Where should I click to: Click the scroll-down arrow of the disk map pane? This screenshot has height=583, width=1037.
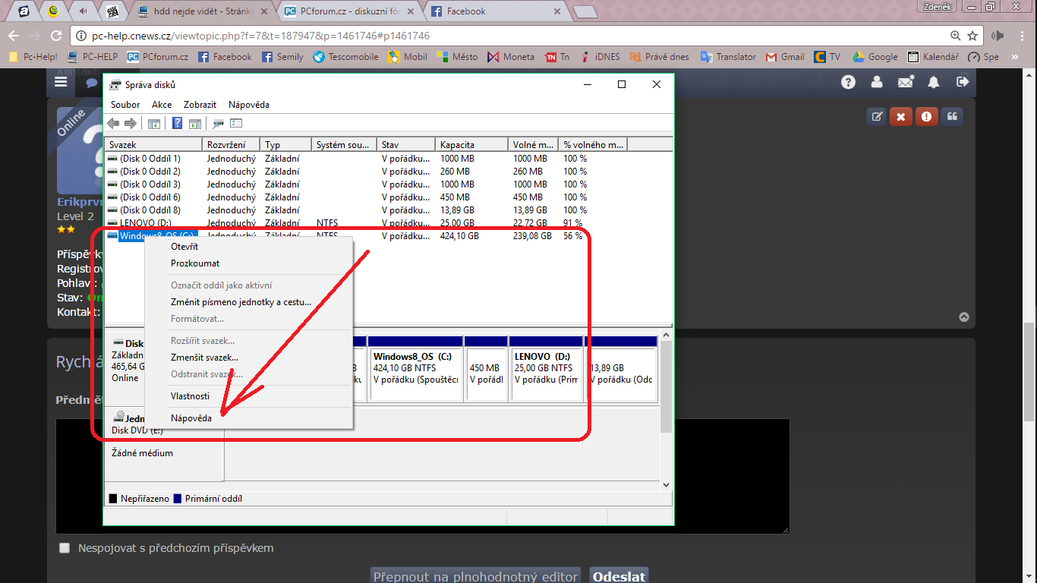pyautogui.click(x=666, y=484)
